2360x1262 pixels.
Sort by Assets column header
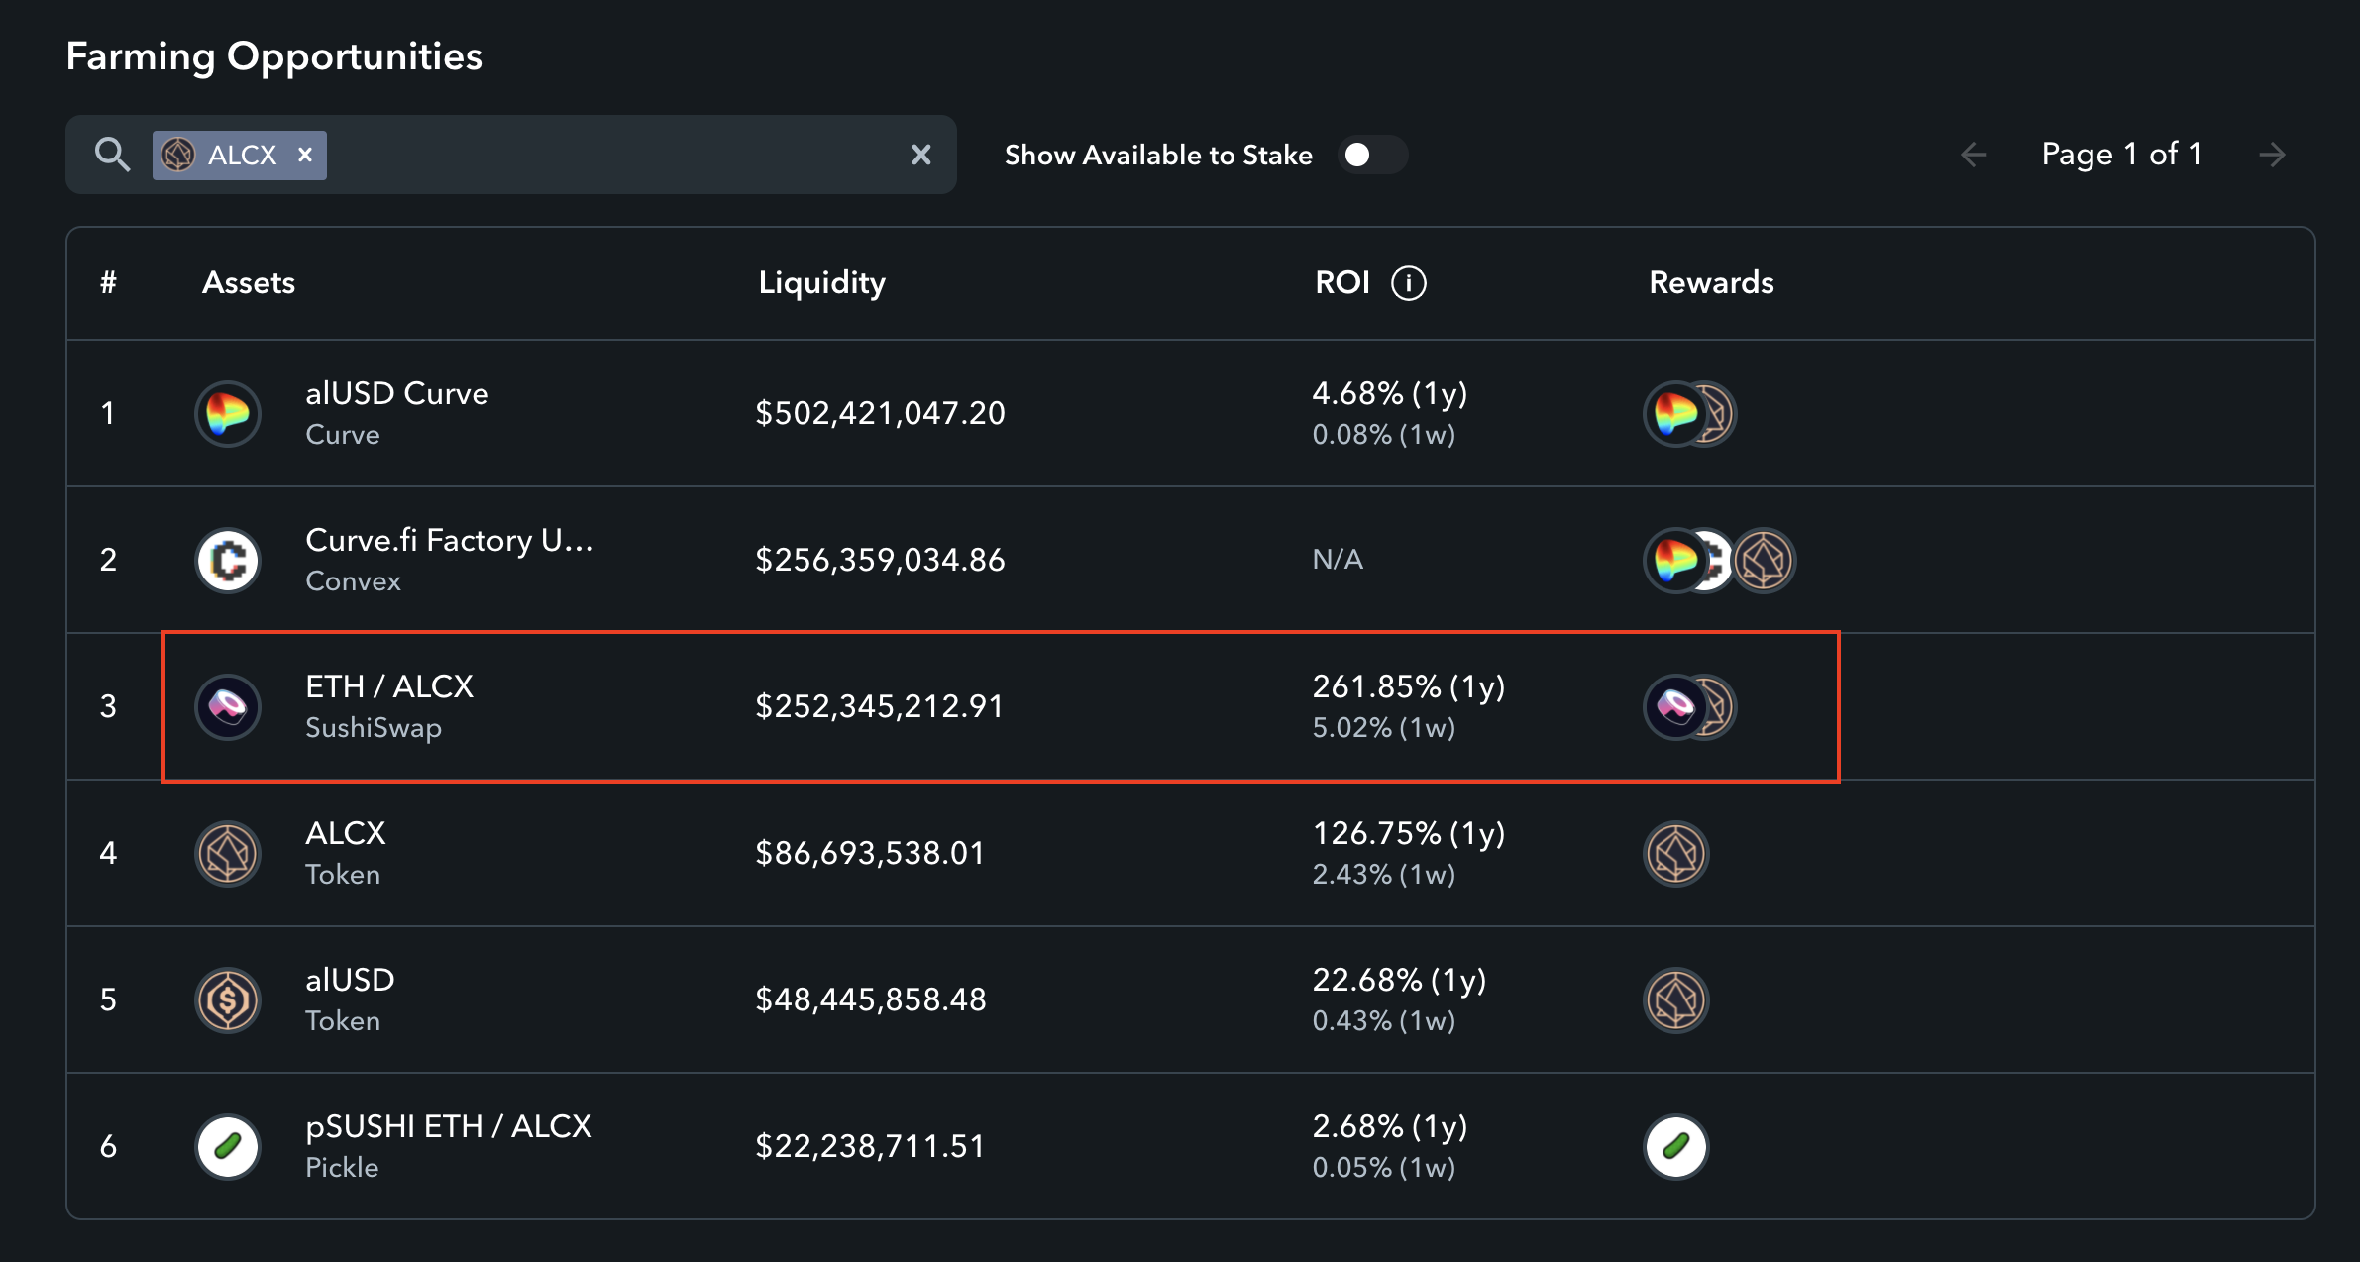tap(249, 283)
